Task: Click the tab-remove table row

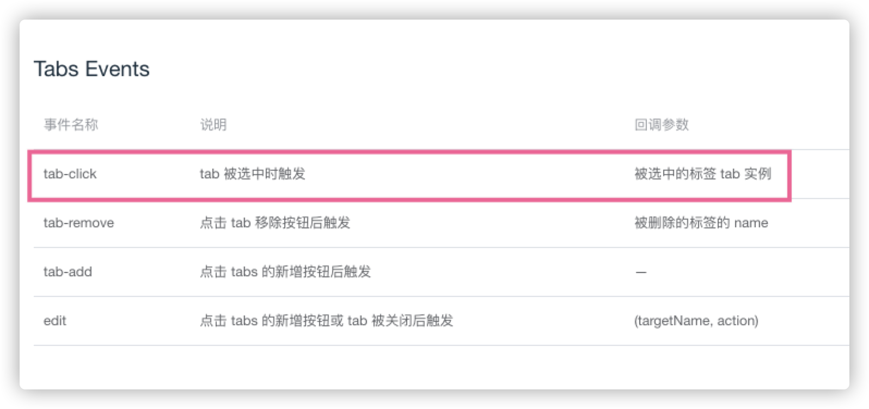Action: (442, 223)
